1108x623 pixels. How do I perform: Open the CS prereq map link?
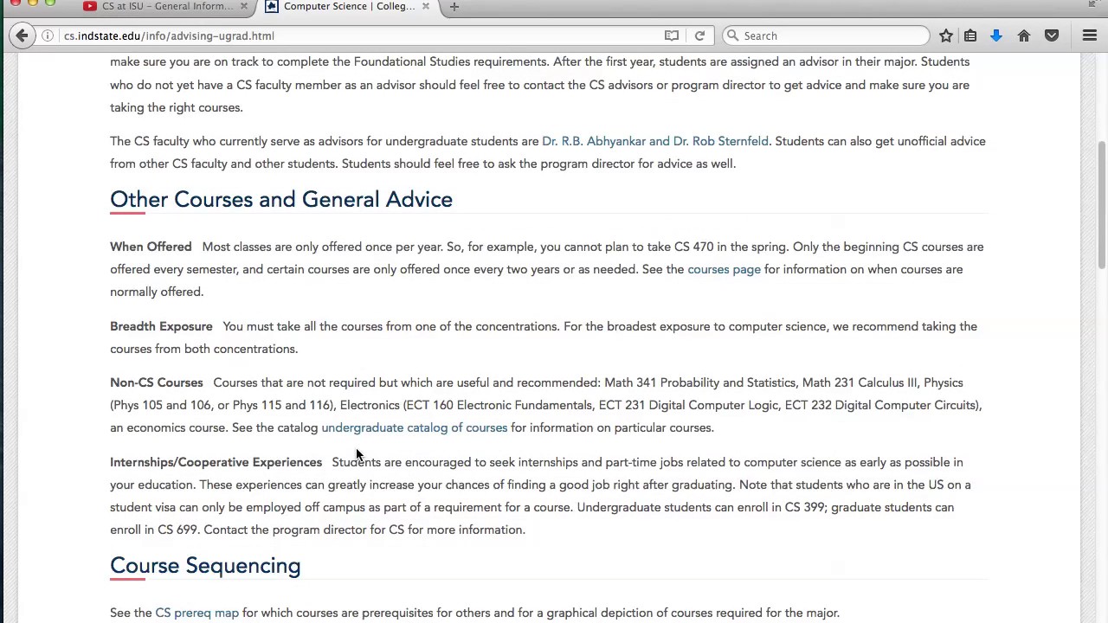pyautogui.click(x=196, y=613)
